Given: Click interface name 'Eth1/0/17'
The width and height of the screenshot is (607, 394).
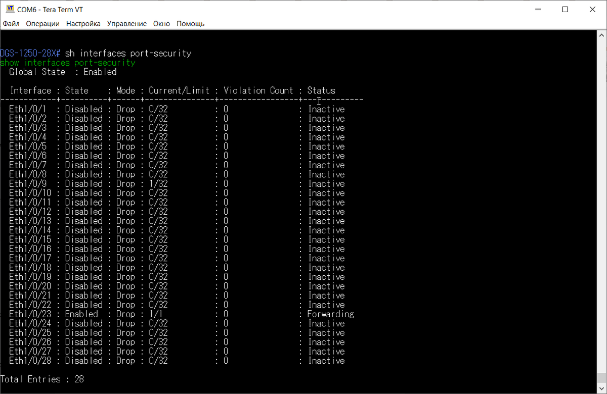Looking at the screenshot, I should point(30,258).
